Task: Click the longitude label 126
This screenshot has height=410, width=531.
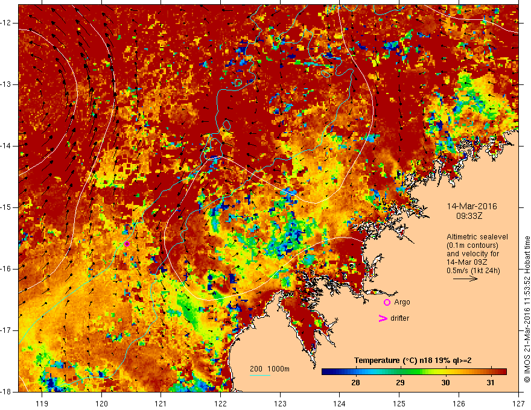Action: [x=459, y=404]
